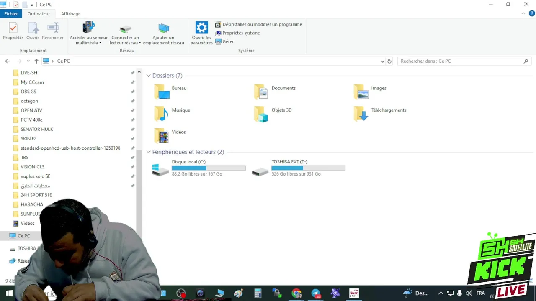536x301 pixels.
Task: Click Disque local (C:) usage bar
Action: pos(209,168)
